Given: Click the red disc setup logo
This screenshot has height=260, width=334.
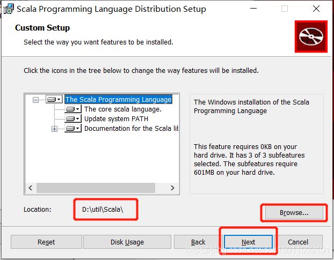Looking at the screenshot, I should [x=311, y=36].
